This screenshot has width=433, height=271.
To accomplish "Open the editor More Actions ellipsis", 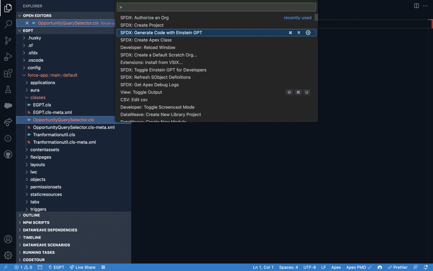I will pos(425,6).
